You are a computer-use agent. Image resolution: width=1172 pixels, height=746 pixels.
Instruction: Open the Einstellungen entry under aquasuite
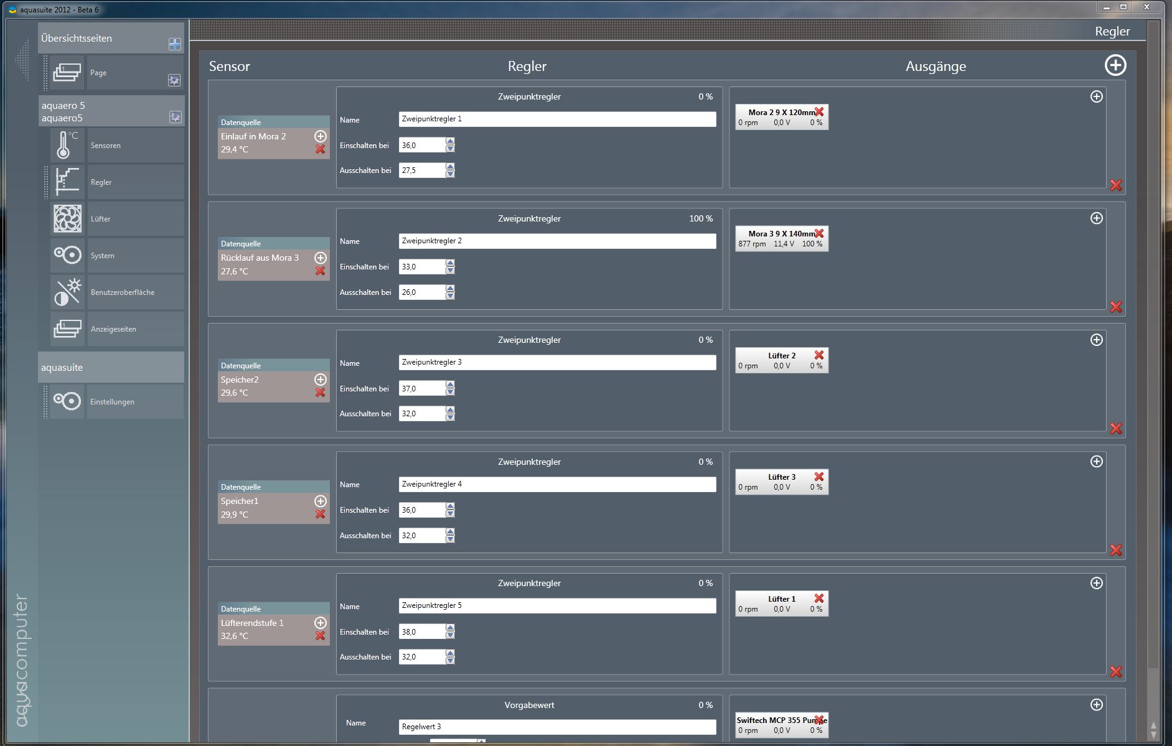coord(135,401)
